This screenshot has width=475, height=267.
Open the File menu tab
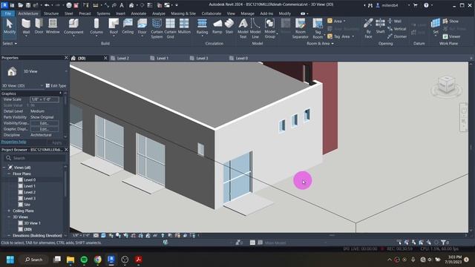[8, 13]
